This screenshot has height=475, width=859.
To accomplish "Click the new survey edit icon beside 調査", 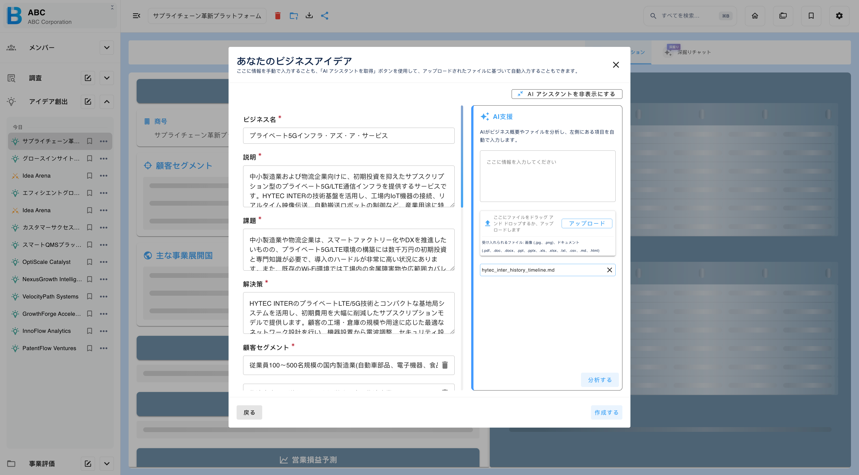I will pyautogui.click(x=88, y=78).
